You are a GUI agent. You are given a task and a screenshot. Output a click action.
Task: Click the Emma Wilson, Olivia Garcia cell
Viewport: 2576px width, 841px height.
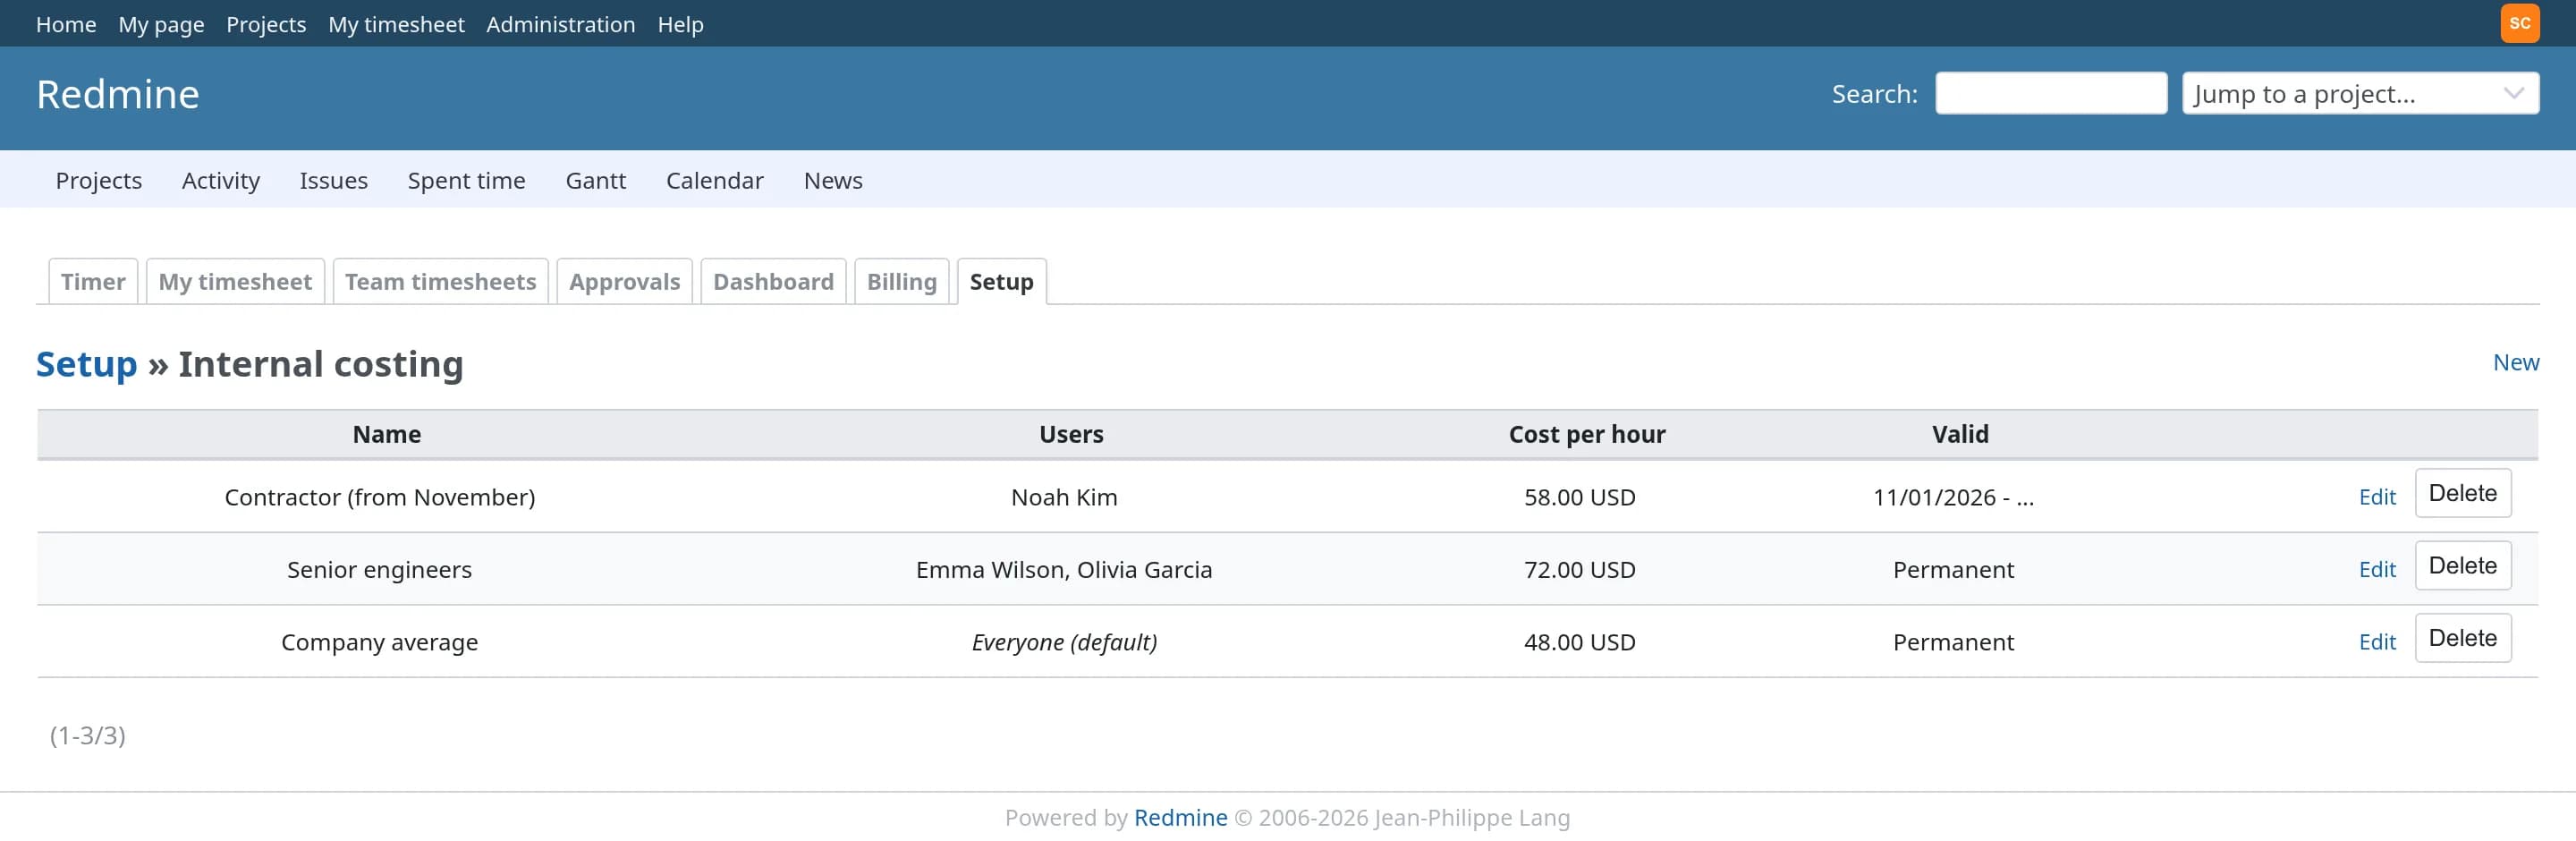(1064, 569)
